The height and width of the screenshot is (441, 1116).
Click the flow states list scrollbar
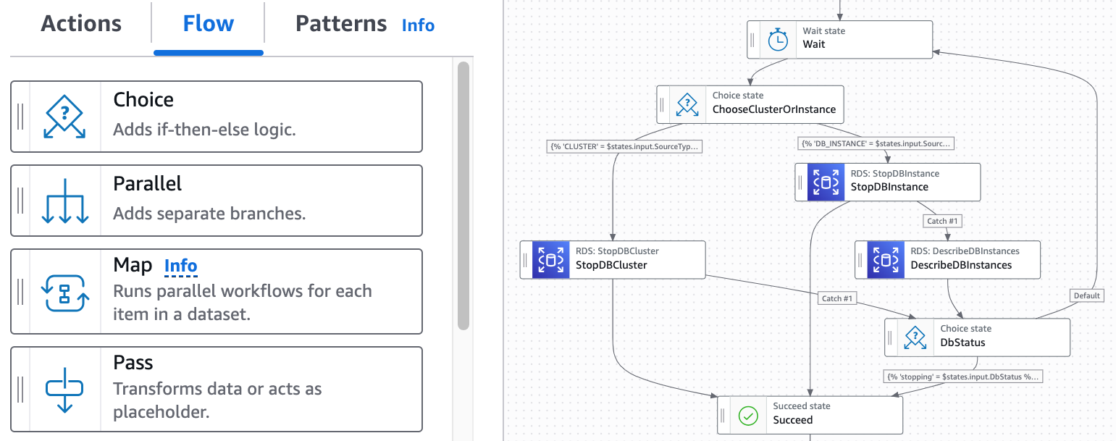[x=463, y=196]
